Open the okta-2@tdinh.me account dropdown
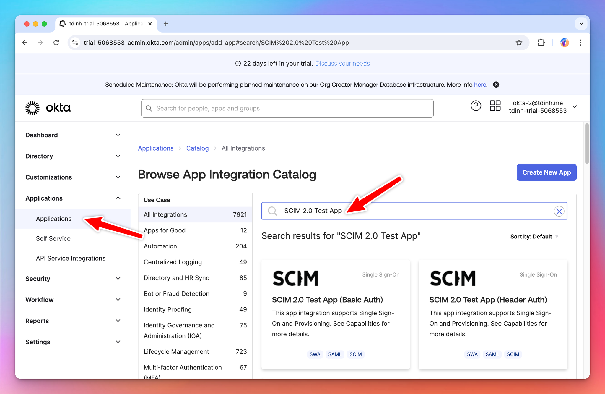 (x=543, y=107)
